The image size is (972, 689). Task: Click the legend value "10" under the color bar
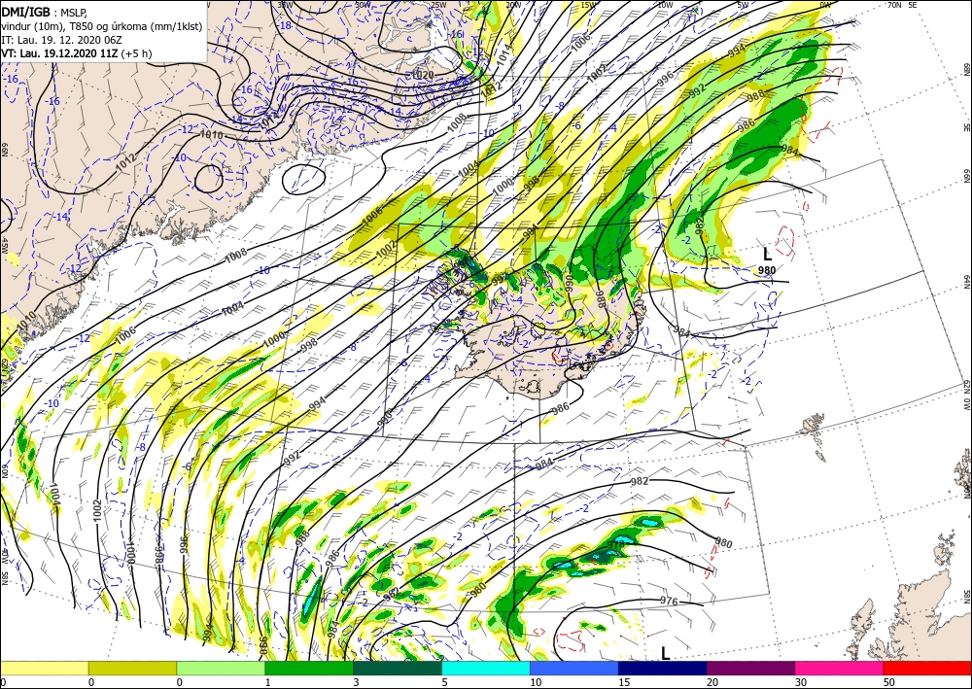(535, 682)
